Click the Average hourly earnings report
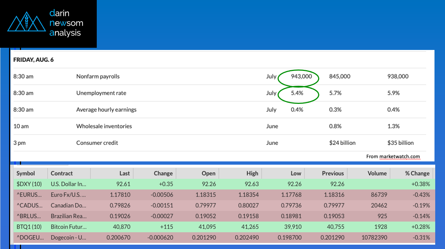The width and height of the screenshot is (445, 249). point(106,110)
